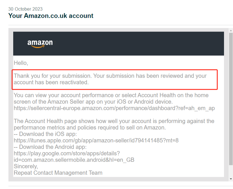
Task: Click the email vertical scrollbar thumb
Action: [x=231, y=99]
